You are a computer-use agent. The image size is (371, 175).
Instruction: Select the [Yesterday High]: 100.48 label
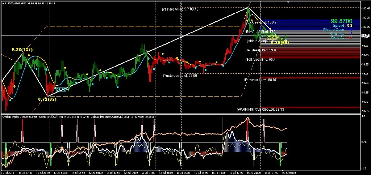[x=180, y=9]
